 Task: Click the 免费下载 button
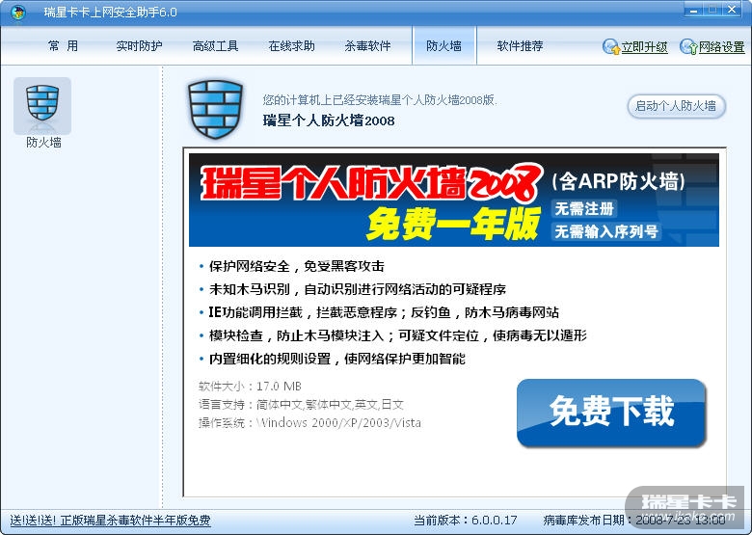coord(611,413)
